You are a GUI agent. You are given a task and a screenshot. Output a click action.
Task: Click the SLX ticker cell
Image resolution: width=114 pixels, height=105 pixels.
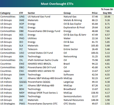click(21, 46)
